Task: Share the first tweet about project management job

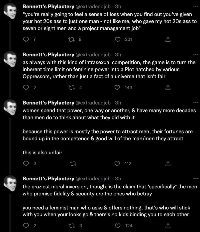Action: tap(168, 39)
